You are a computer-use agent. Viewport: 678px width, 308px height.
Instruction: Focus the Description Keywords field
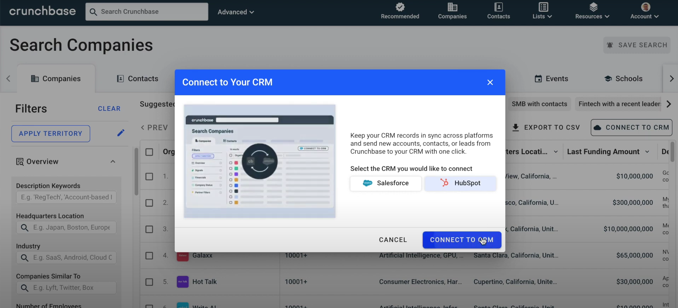[x=66, y=197]
